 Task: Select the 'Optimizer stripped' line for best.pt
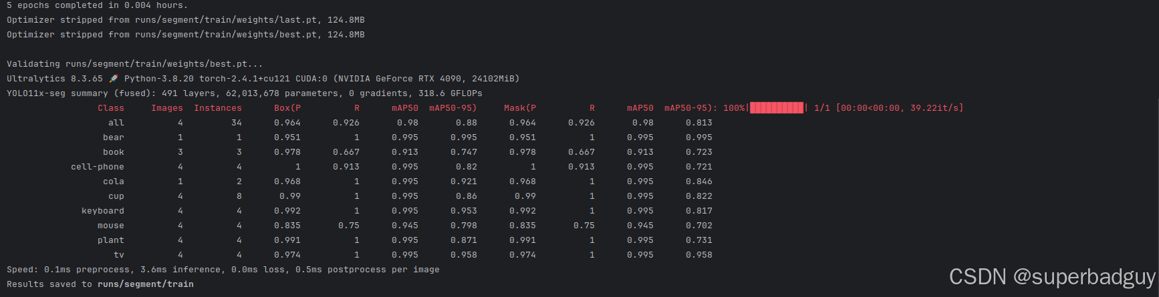186,35
